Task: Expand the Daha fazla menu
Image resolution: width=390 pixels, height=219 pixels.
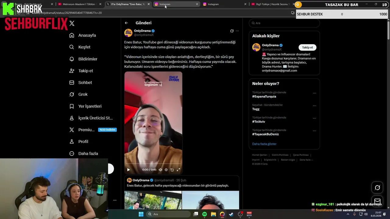Action: [83, 153]
